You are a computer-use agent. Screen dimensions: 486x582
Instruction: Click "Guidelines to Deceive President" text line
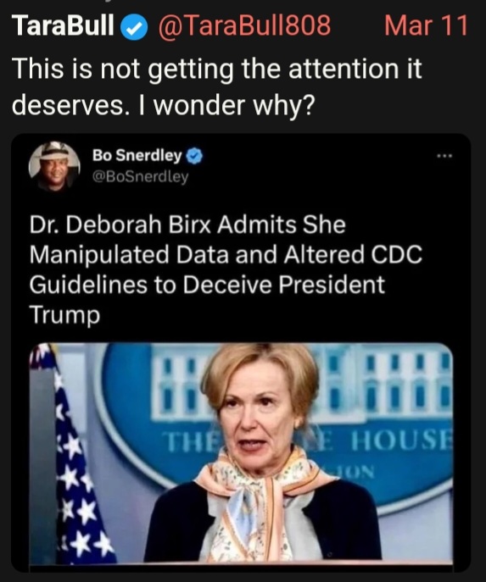pyautogui.click(x=207, y=285)
